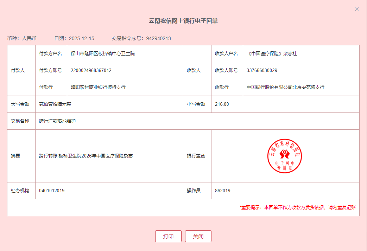Click the numeric amount 216.00
This screenshot has height=251, width=367.
(222, 104)
